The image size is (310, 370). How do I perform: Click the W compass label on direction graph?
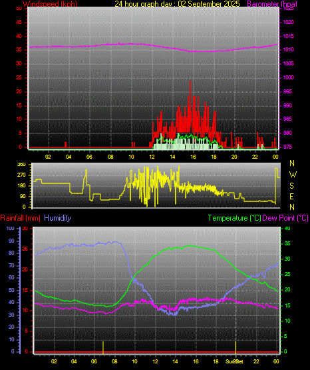293,175
